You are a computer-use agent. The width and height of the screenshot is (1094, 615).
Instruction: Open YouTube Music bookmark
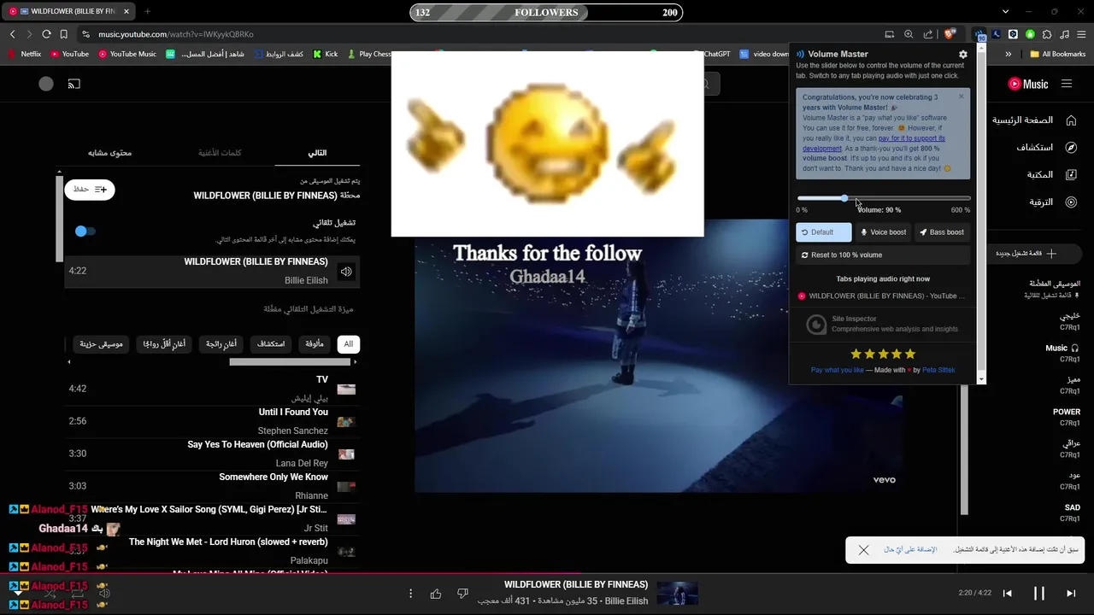pyautogui.click(x=127, y=54)
